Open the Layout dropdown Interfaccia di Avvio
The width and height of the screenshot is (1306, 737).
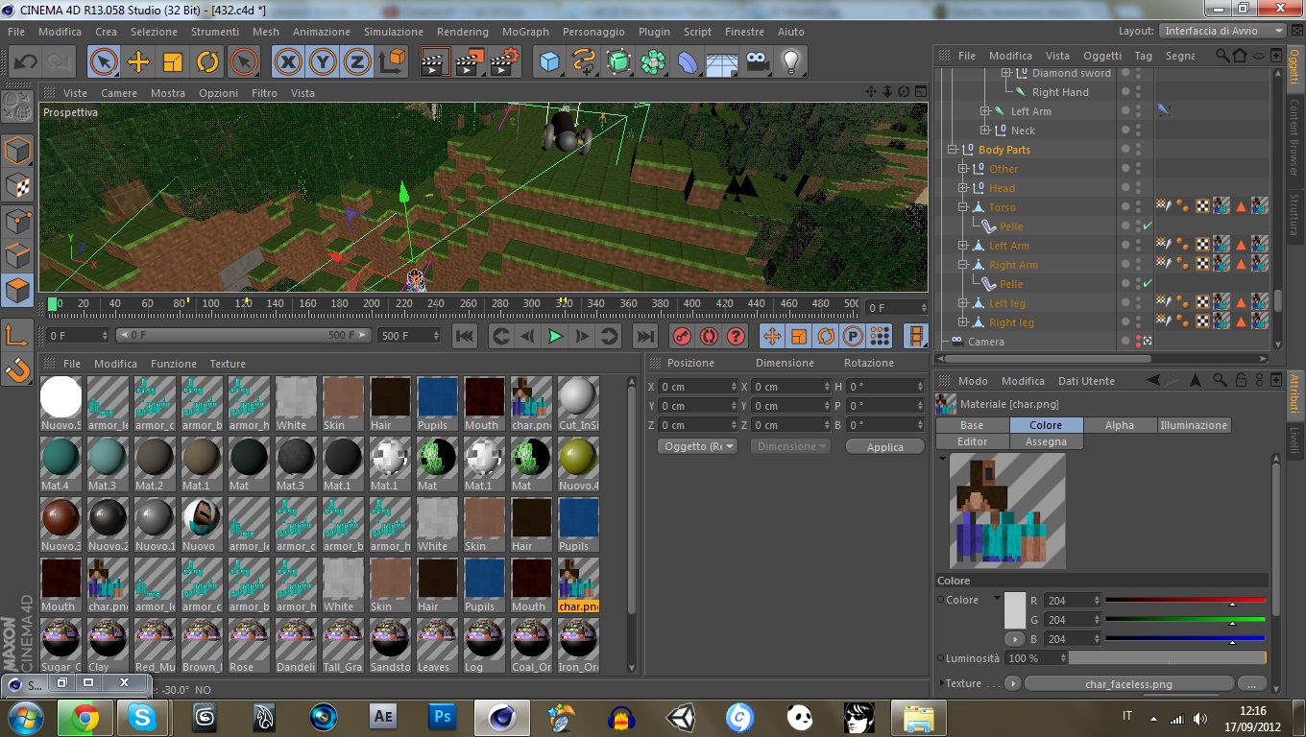coord(1221,31)
